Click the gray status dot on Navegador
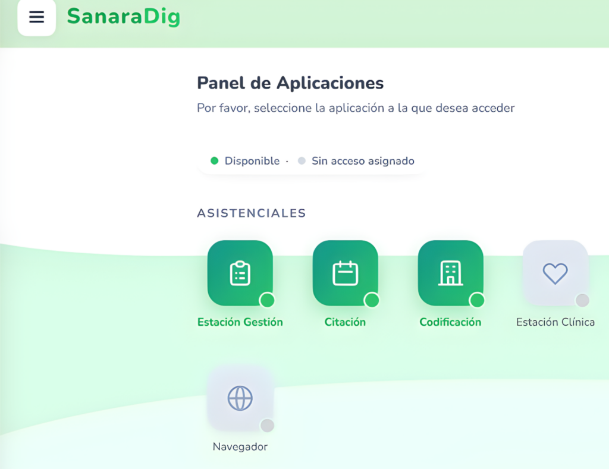The height and width of the screenshot is (469, 609). pyautogui.click(x=267, y=426)
